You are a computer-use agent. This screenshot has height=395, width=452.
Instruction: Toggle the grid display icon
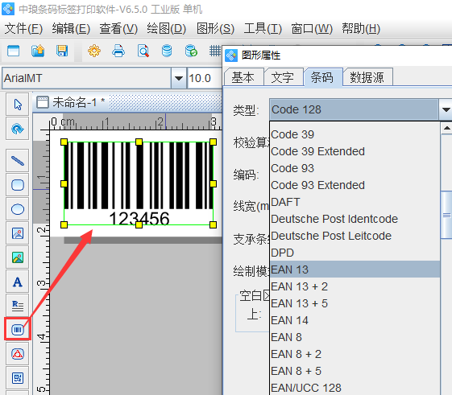coord(215,51)
